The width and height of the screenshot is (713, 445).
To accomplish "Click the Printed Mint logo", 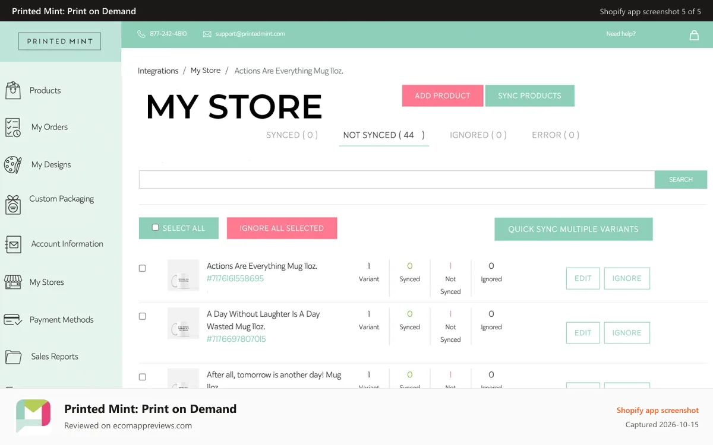I will [60, 41].
